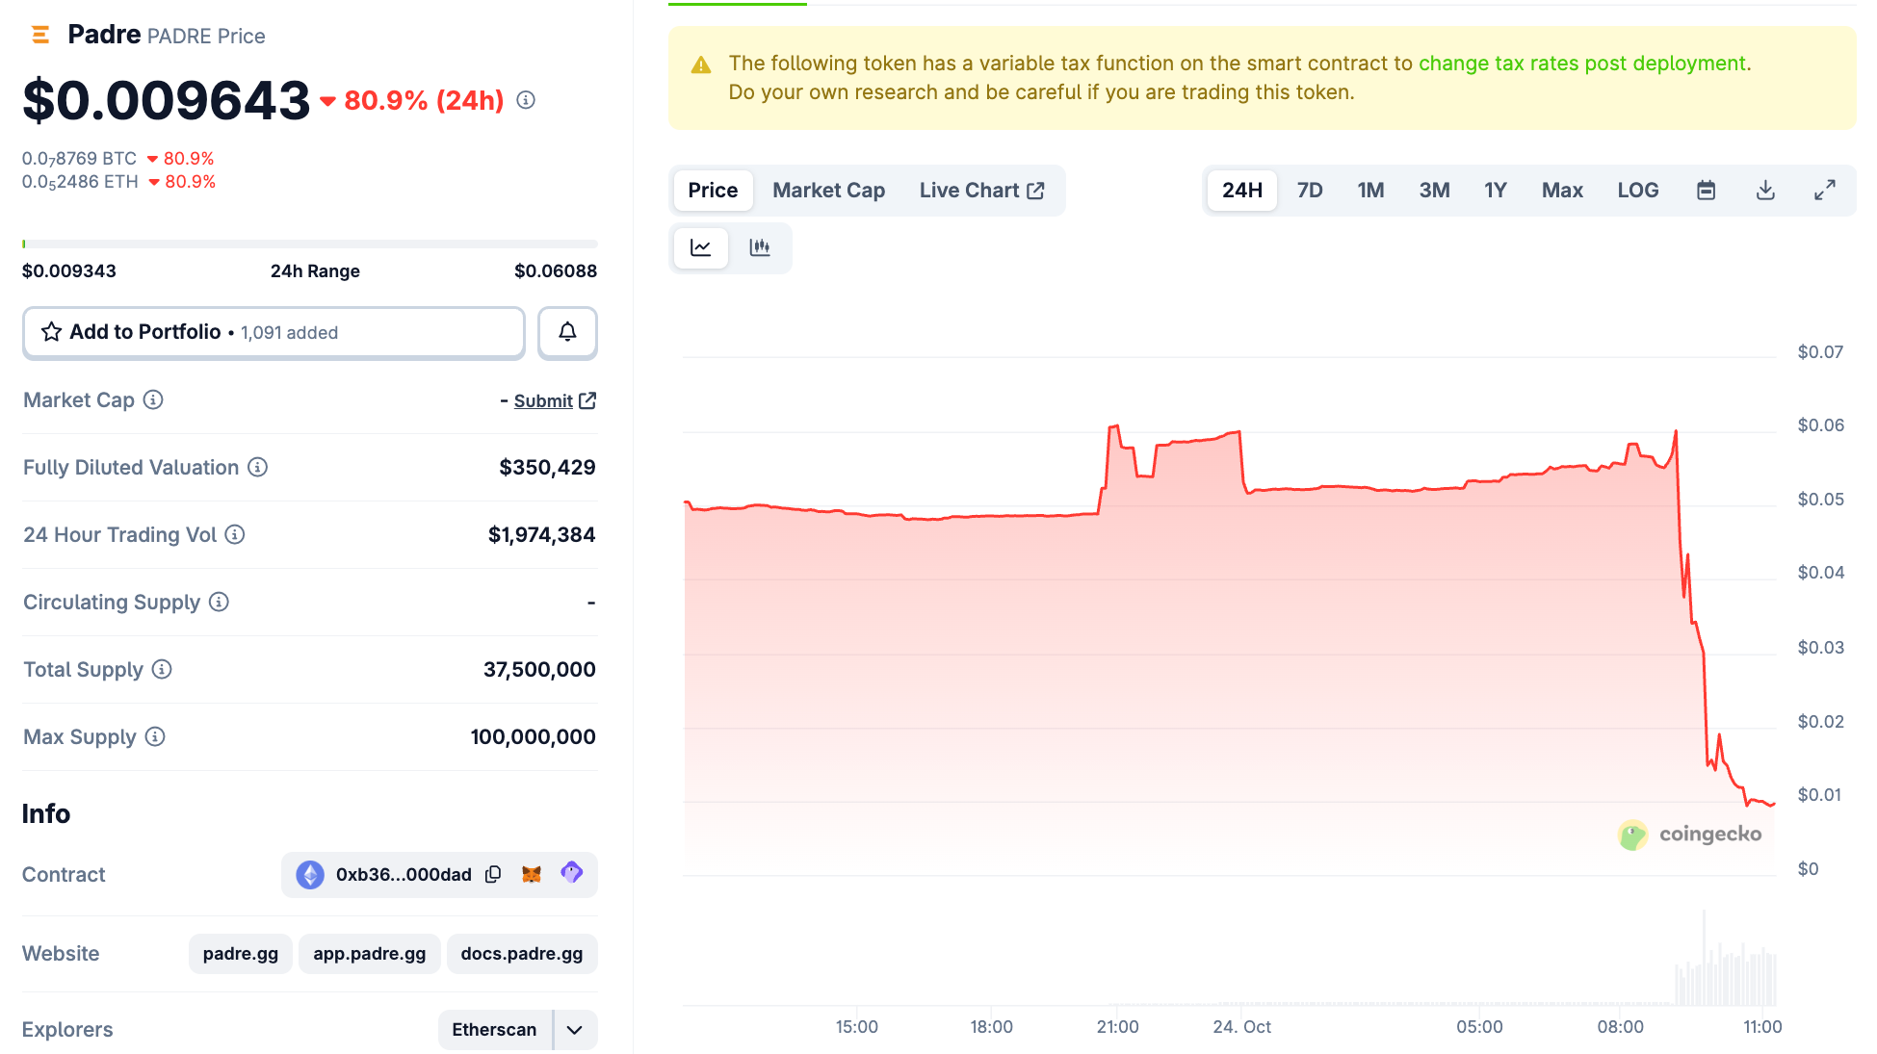1877x1054 pixels.
Task: Expand the chart to fullscreen
Action: [1824, 191]
